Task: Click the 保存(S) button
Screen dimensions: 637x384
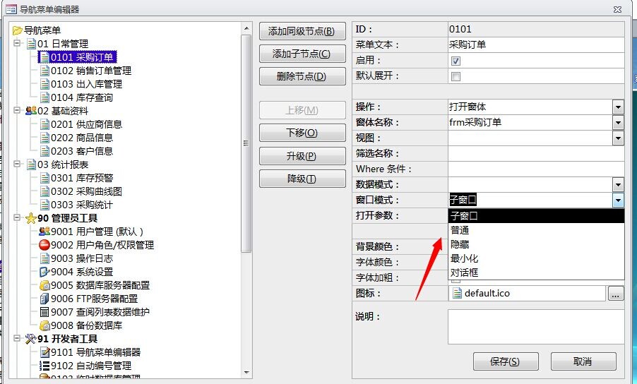Action: click(504, 361)
